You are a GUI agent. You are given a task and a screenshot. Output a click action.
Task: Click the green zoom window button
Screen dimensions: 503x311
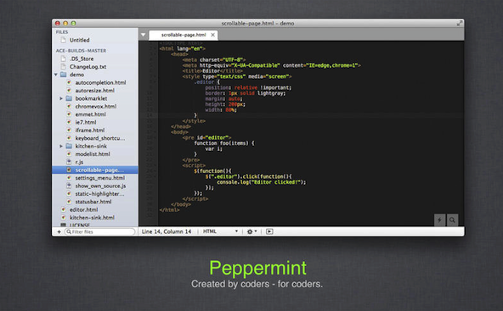tap(73, 24)
